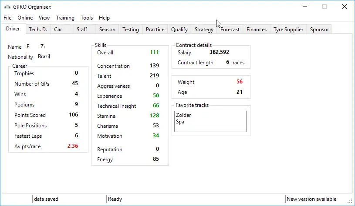
Task: Open the Testing tab
Action: tap(131, 30)
